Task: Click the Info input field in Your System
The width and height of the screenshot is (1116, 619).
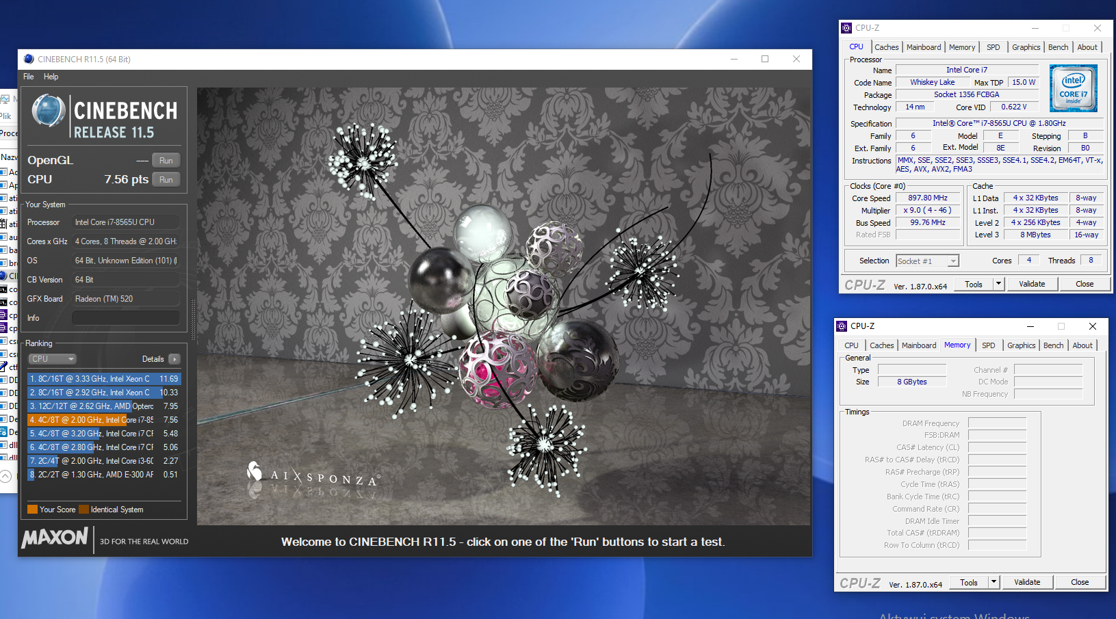Action: (x=126, y=318)
